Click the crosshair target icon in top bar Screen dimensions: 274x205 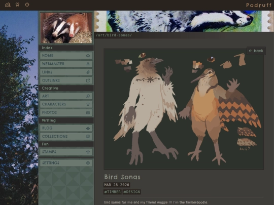point(27,5)
